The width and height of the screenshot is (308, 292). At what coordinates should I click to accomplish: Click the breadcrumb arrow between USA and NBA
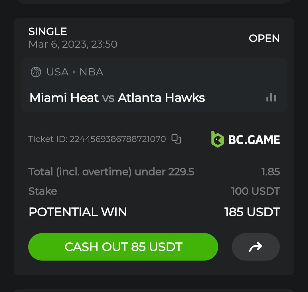point(74,72)
